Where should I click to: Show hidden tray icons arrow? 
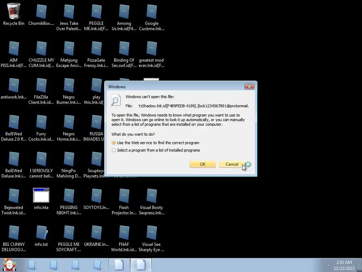coord(328,265)
